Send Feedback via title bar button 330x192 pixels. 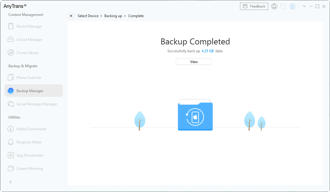[254, 6]
